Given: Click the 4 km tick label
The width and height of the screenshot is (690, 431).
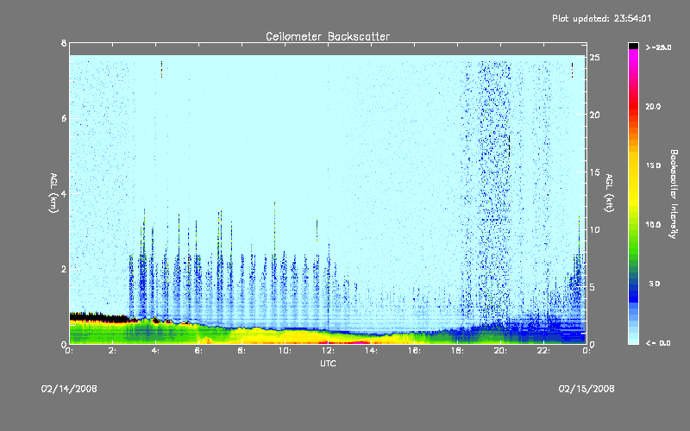Looking at the screenshot, I should coord(64,193).
